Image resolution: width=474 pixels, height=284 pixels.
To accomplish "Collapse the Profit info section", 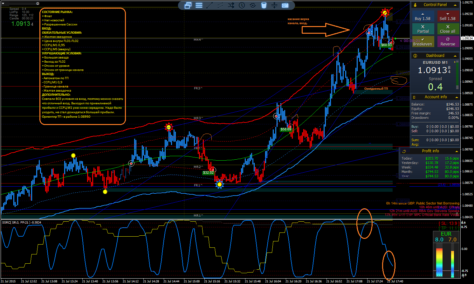I will pos(457,151).
